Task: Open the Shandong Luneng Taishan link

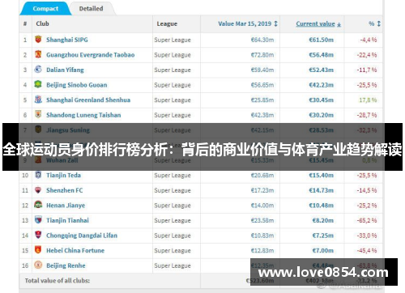Action: 83,115
